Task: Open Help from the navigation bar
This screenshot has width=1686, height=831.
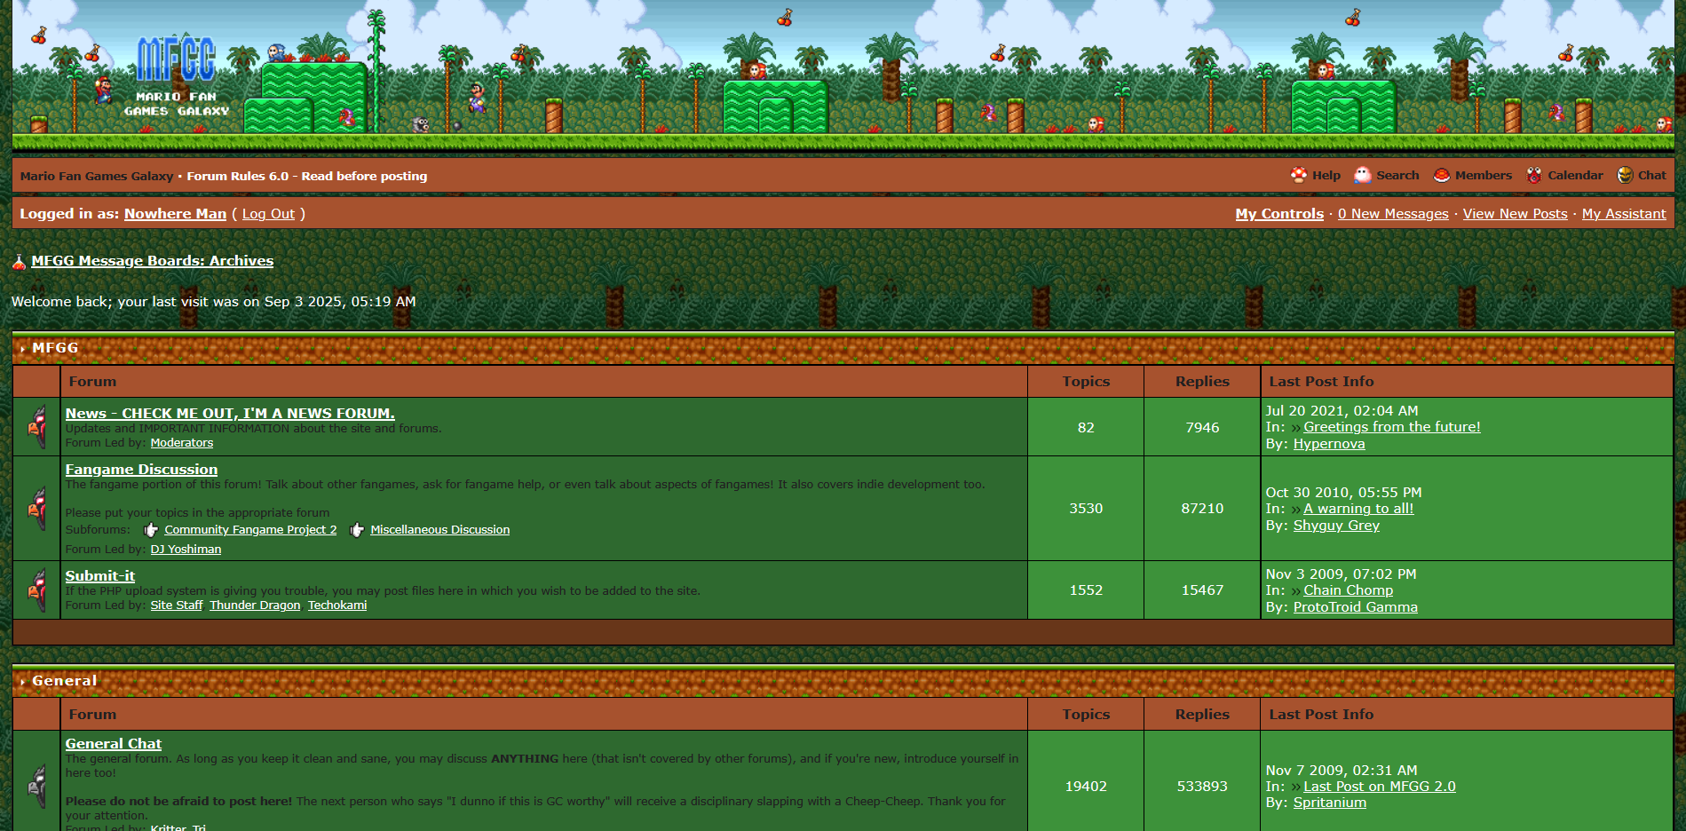Action: [1326, 176]
